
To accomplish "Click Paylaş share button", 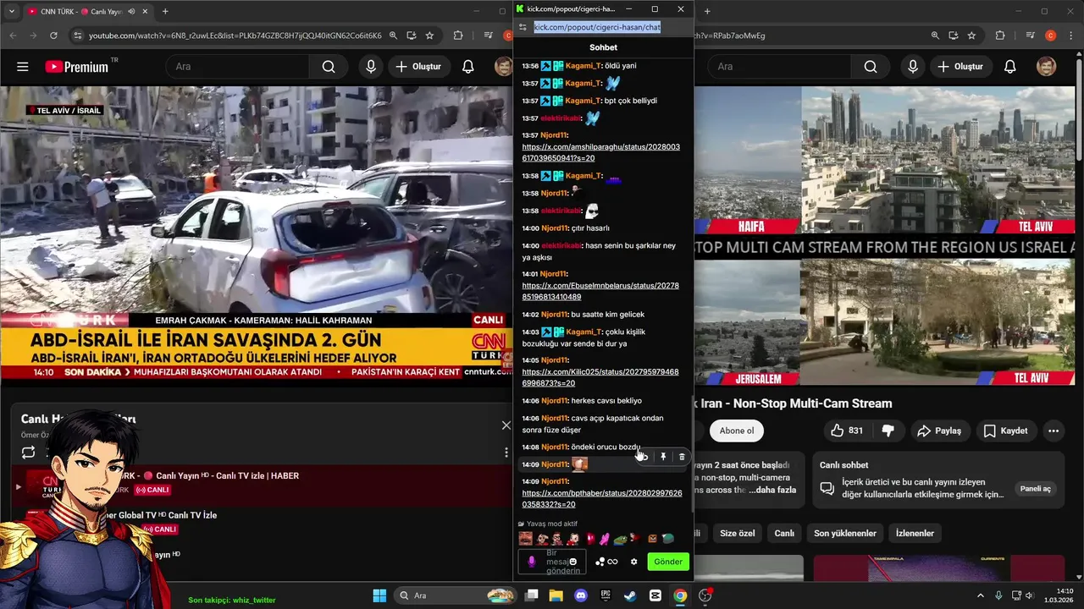I will click(x=940, y=431).
